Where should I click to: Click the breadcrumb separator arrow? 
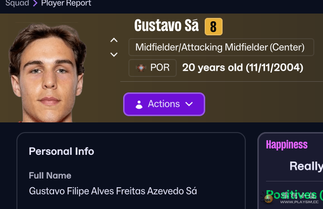pos(34,3)
